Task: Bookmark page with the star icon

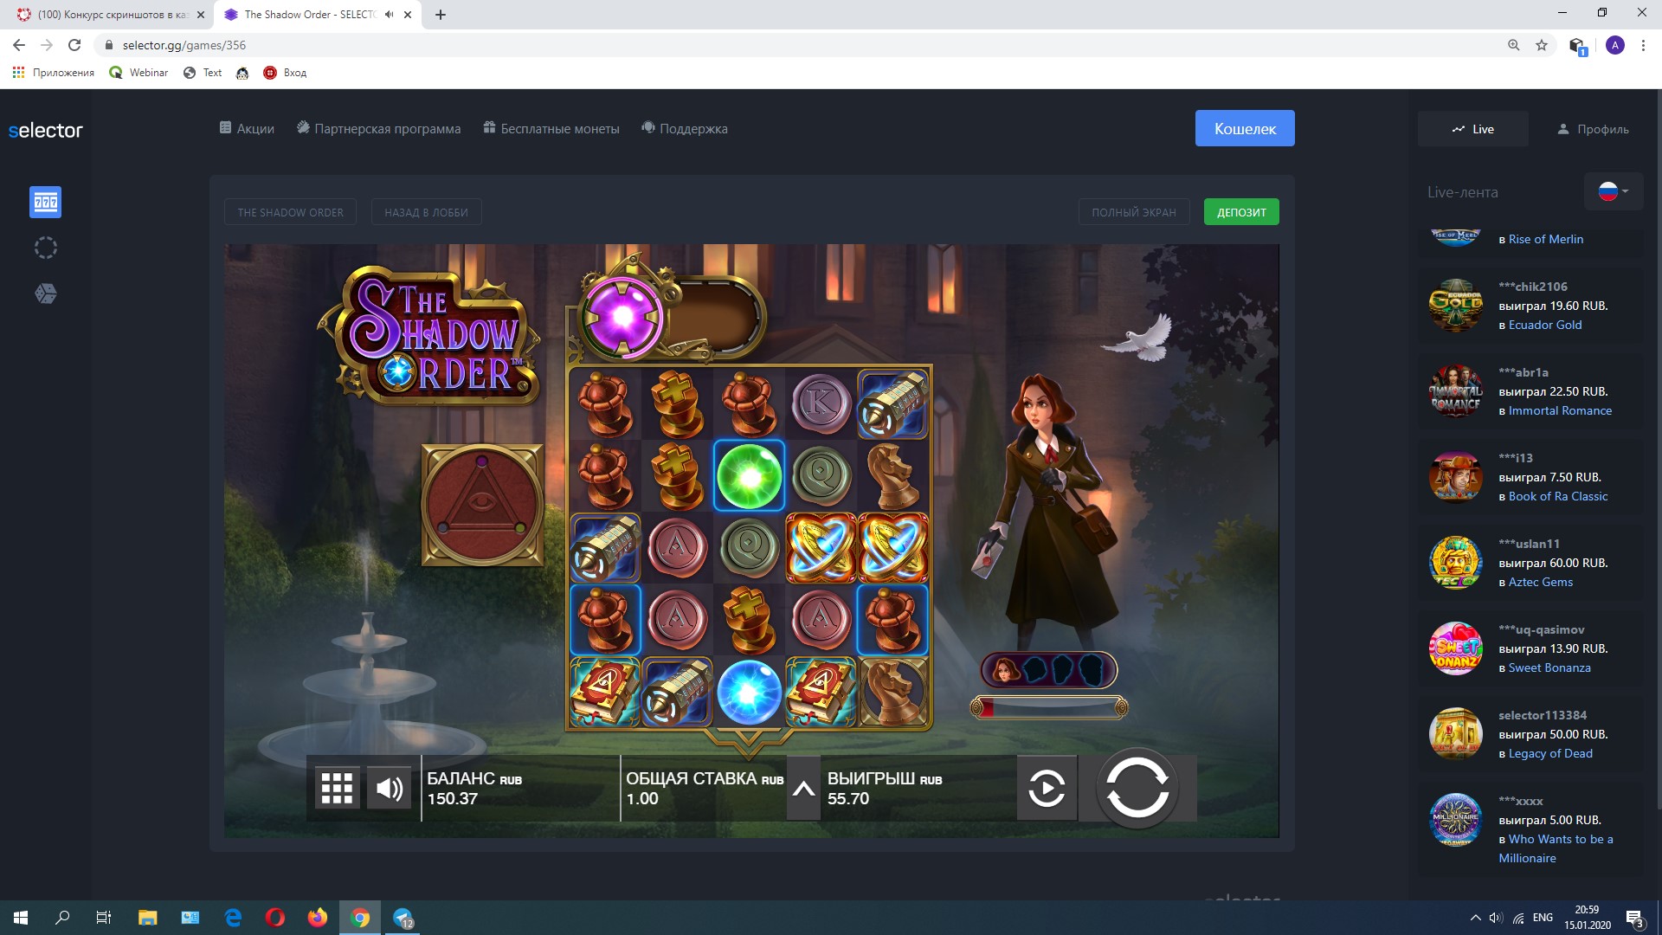Action: pos(1541,45)
